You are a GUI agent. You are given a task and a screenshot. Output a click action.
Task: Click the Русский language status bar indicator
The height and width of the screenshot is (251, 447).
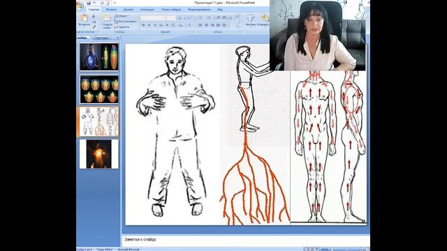129,250
